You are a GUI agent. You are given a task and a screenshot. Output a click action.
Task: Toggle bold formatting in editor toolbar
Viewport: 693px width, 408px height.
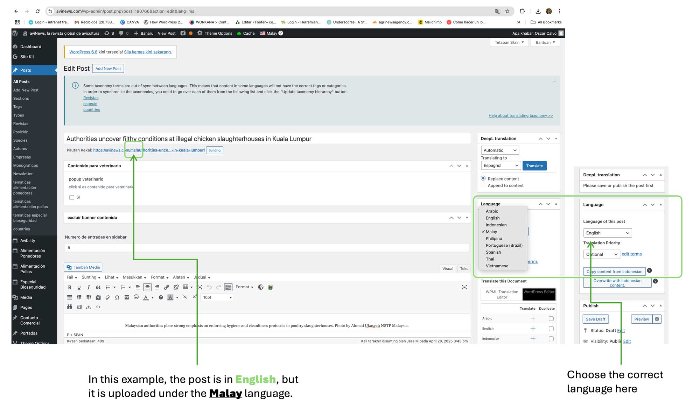click(x=70, y=287)
